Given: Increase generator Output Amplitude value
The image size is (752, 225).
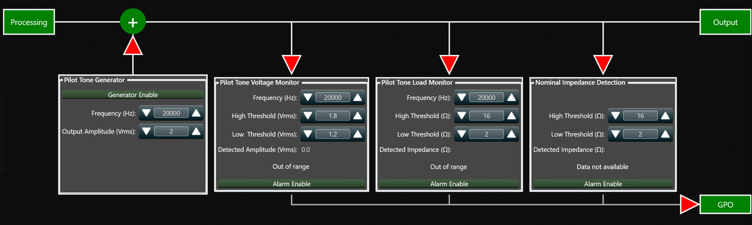Looking at the screenshot, I should 196,131.
